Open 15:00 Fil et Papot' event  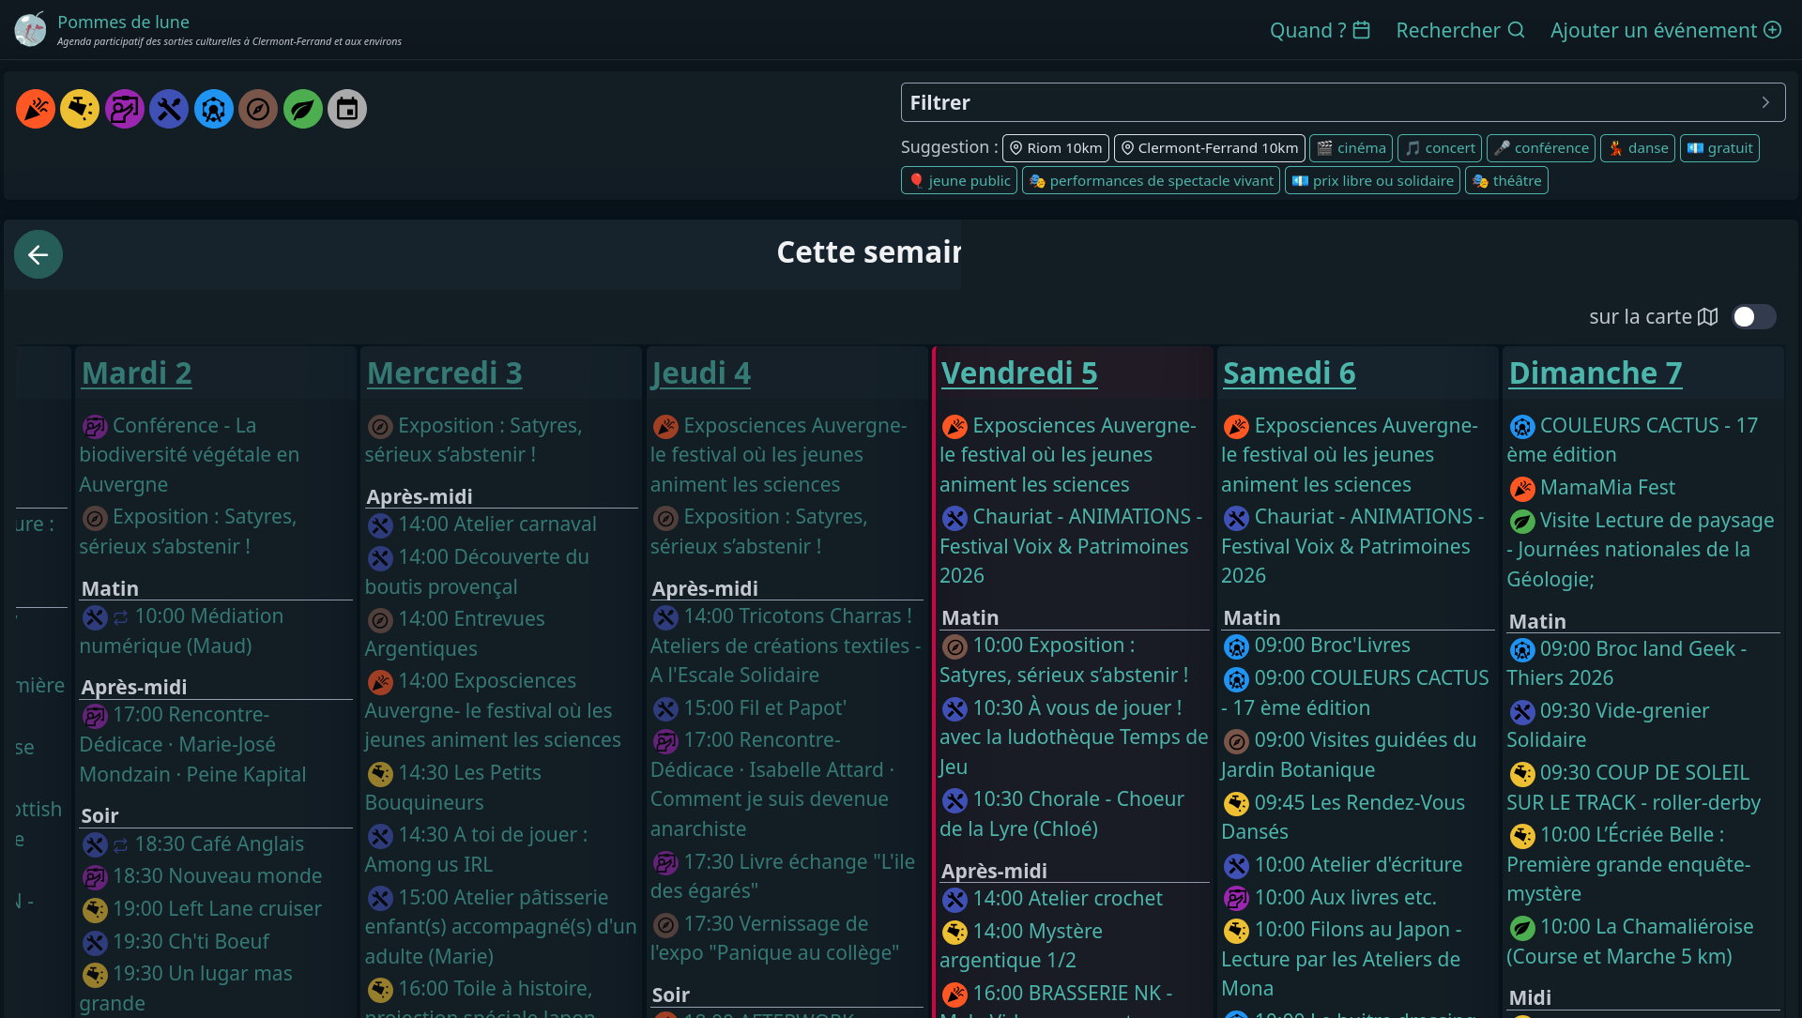pos(750,708)
